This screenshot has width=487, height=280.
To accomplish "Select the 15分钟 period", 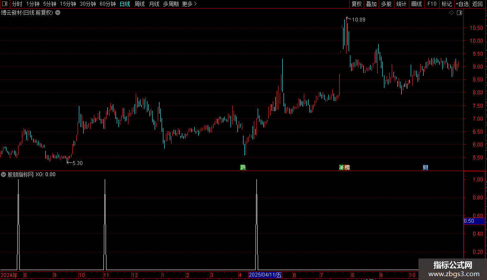I will tap(68, 4).
